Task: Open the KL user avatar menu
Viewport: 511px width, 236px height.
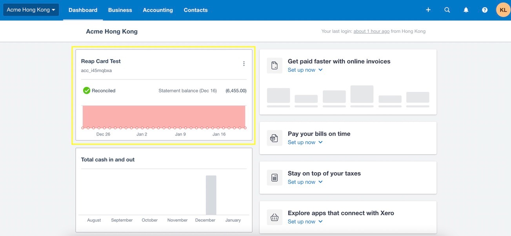Action: (503, 10)
